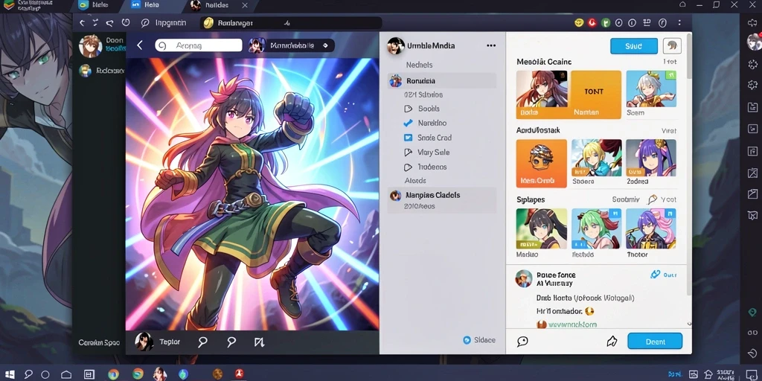
Task: Click the profile avatar atop the right sidebar
Action: [754, 42]
